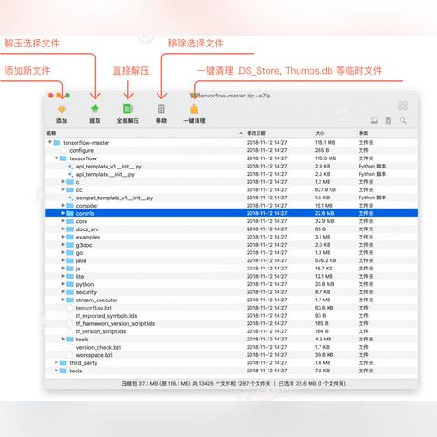The height and width of the screenshot is (437, 437).
Task: Expand the compiler folder
Action: [63, 205]
